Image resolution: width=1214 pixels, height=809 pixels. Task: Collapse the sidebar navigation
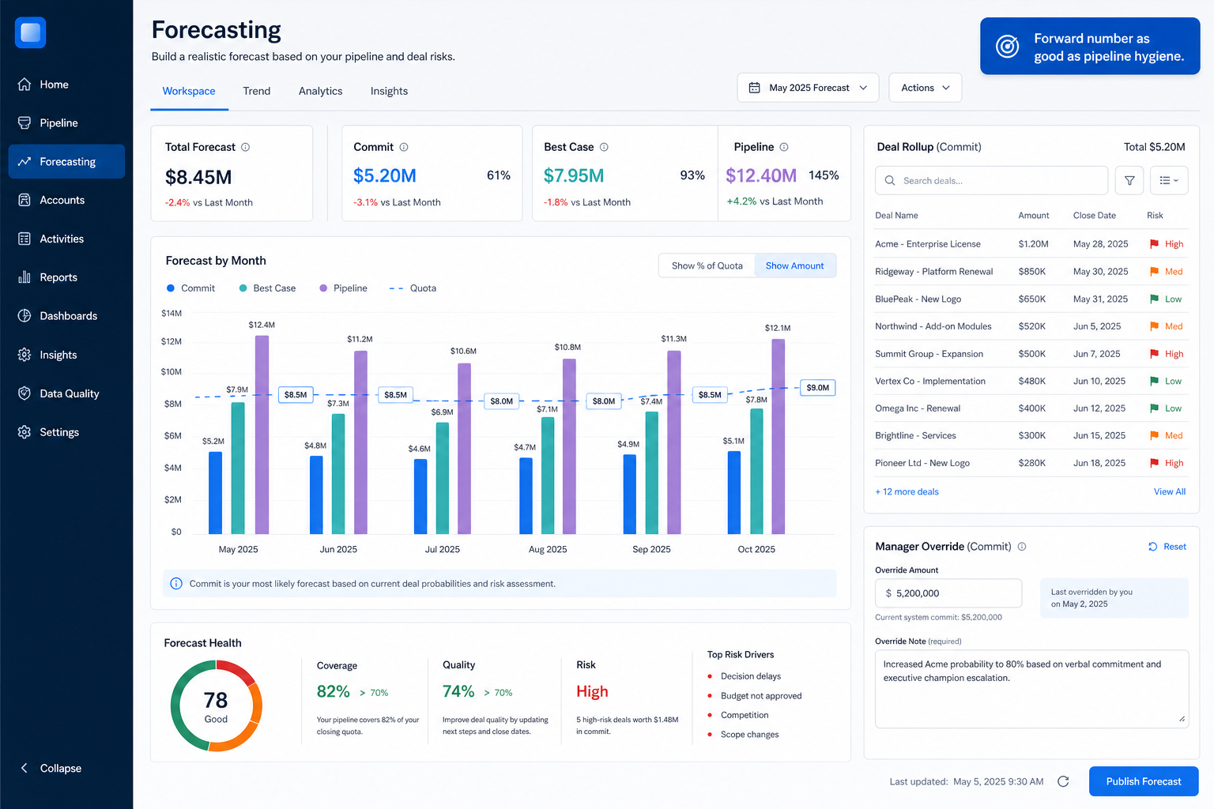pos(51,768)
